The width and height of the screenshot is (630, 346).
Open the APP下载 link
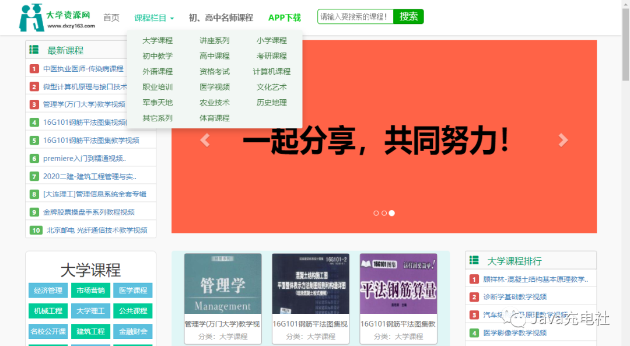click(285, 18)
